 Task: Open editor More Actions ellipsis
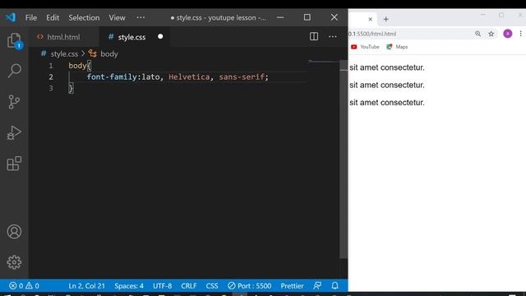(x=332, y=36)
